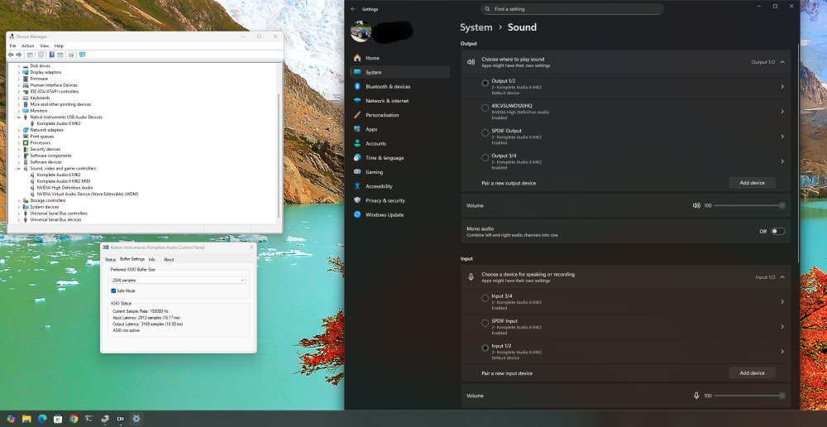
Task: Expand the Universal Serial Bus controllers node
Action: 18,213
